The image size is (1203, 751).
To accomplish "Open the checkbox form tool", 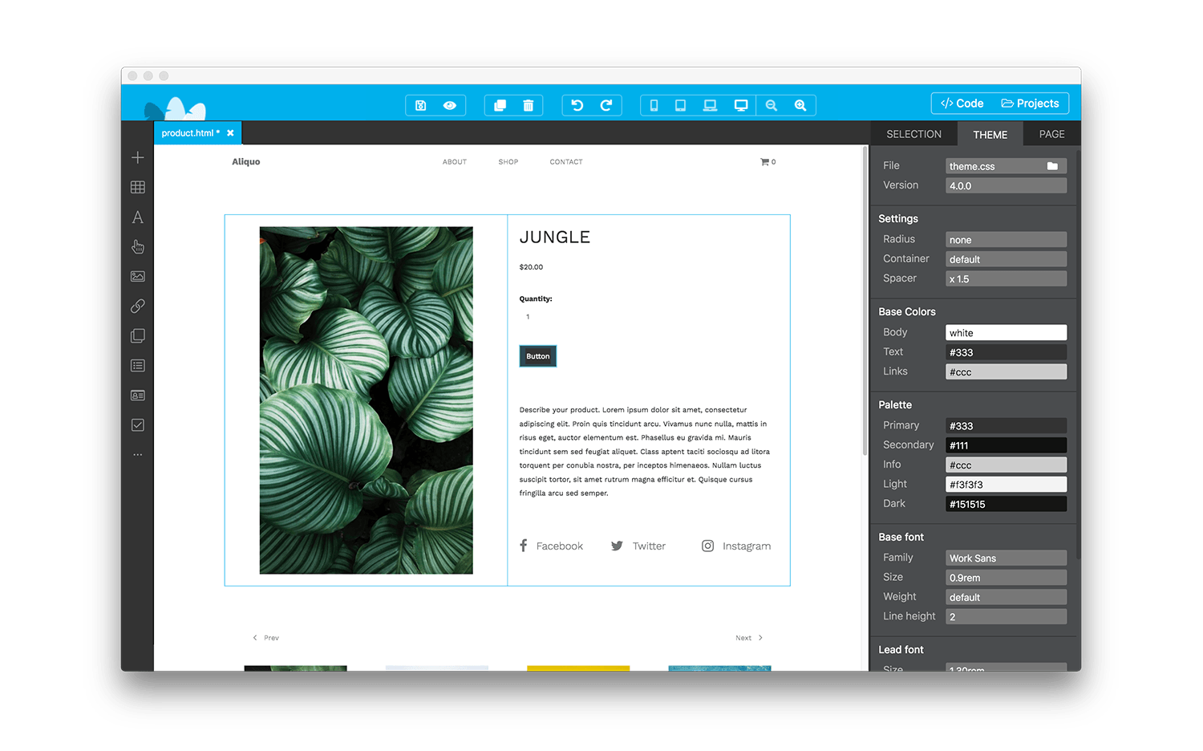I will (x=138, y=424).
